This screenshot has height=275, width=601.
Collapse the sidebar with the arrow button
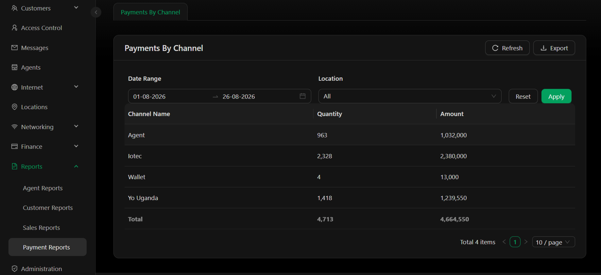click(96, 12)
